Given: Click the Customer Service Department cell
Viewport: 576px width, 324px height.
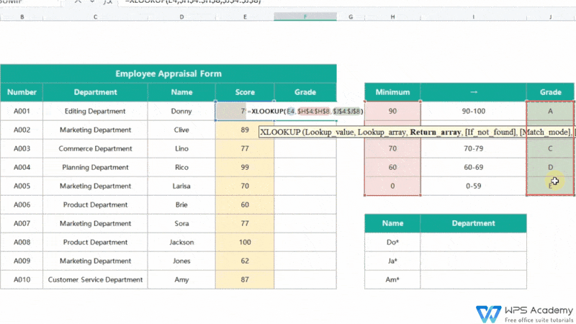Looking at the screenshot, I should (x=95, y=279).
